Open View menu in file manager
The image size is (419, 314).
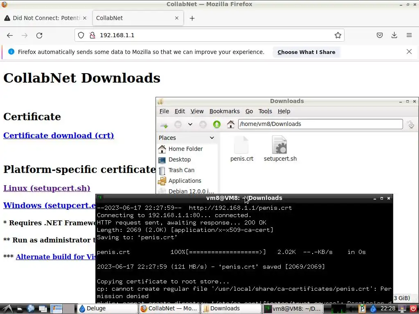coord(197,111)
